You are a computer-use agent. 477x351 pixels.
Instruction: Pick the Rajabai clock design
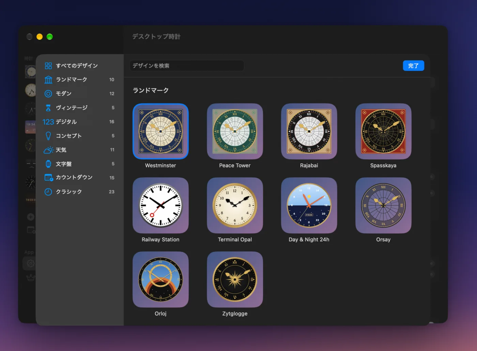click(x=309, y=131)
